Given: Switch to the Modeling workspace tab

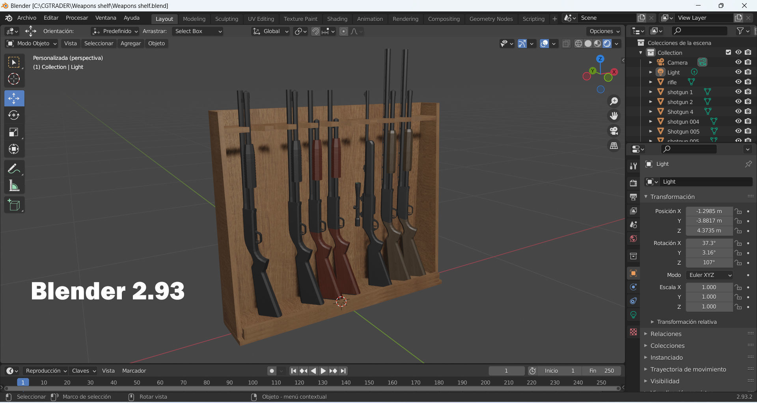Looking at the screenshot, I should [194, 19].
